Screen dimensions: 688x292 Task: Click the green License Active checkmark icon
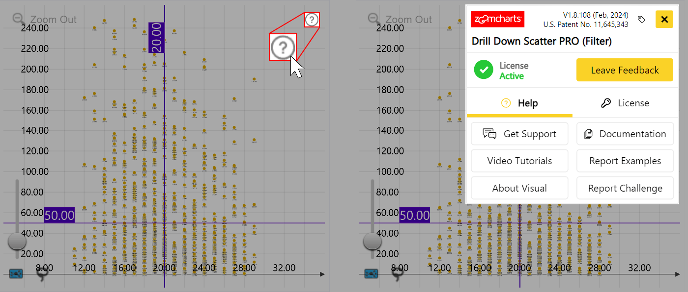tap(484, 70)
